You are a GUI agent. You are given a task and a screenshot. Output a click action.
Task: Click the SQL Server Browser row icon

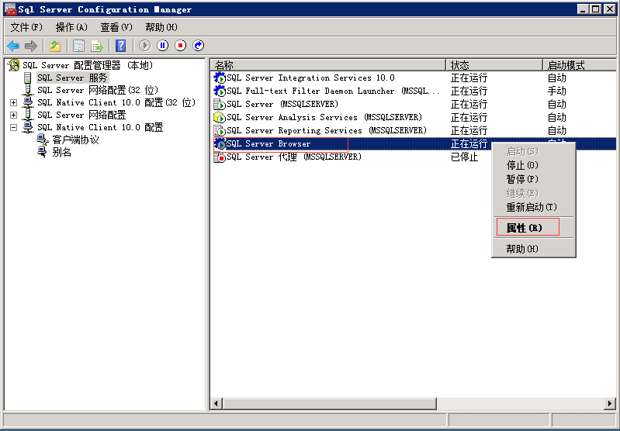tap(220, 144)
